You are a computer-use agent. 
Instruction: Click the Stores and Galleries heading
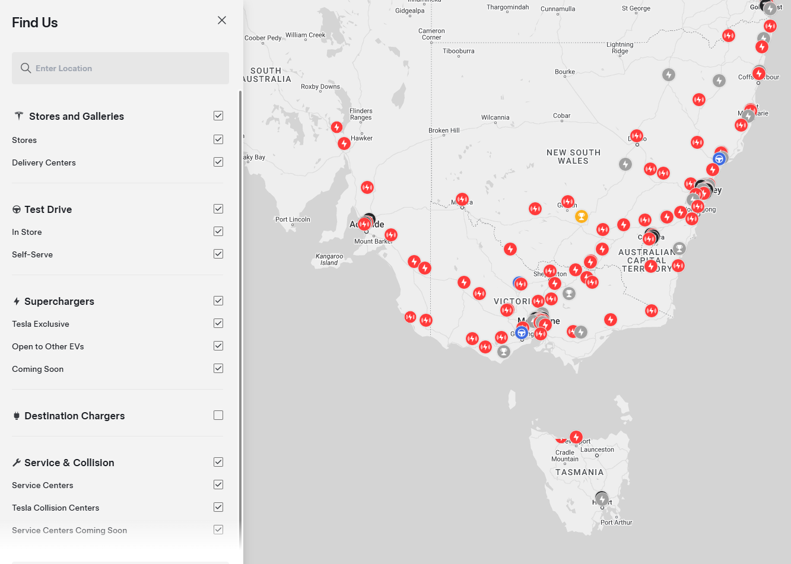tap(77, 116)
